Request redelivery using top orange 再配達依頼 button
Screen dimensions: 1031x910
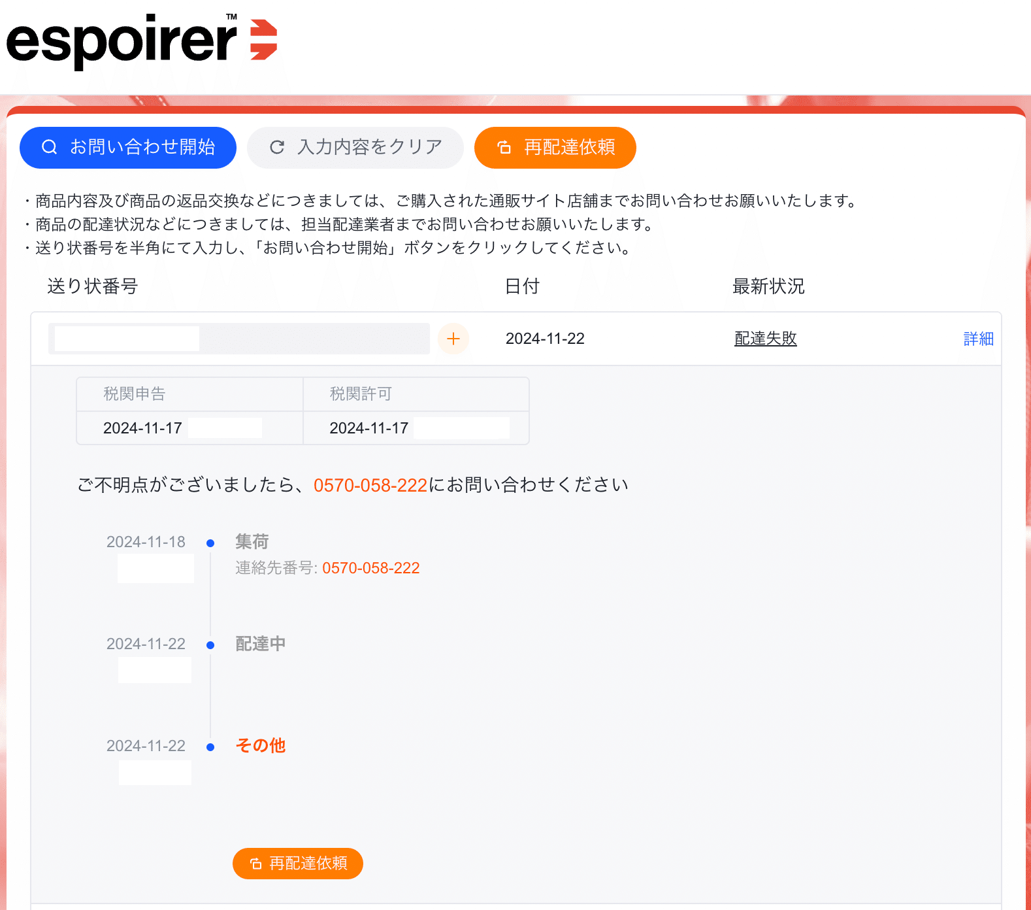(555, 147)
